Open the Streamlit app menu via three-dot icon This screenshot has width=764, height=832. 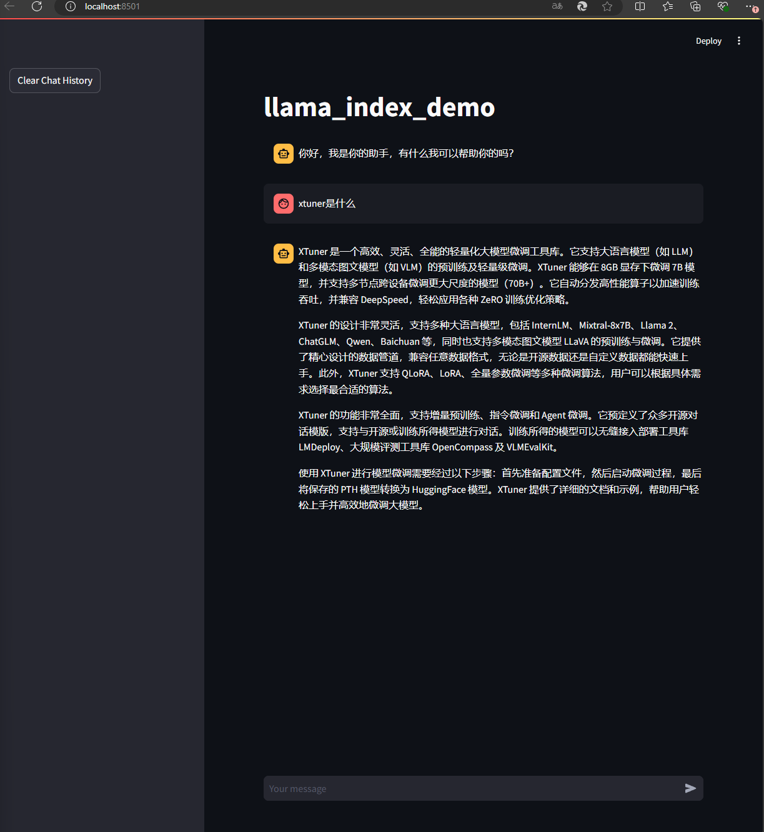(x=739, y=41)
